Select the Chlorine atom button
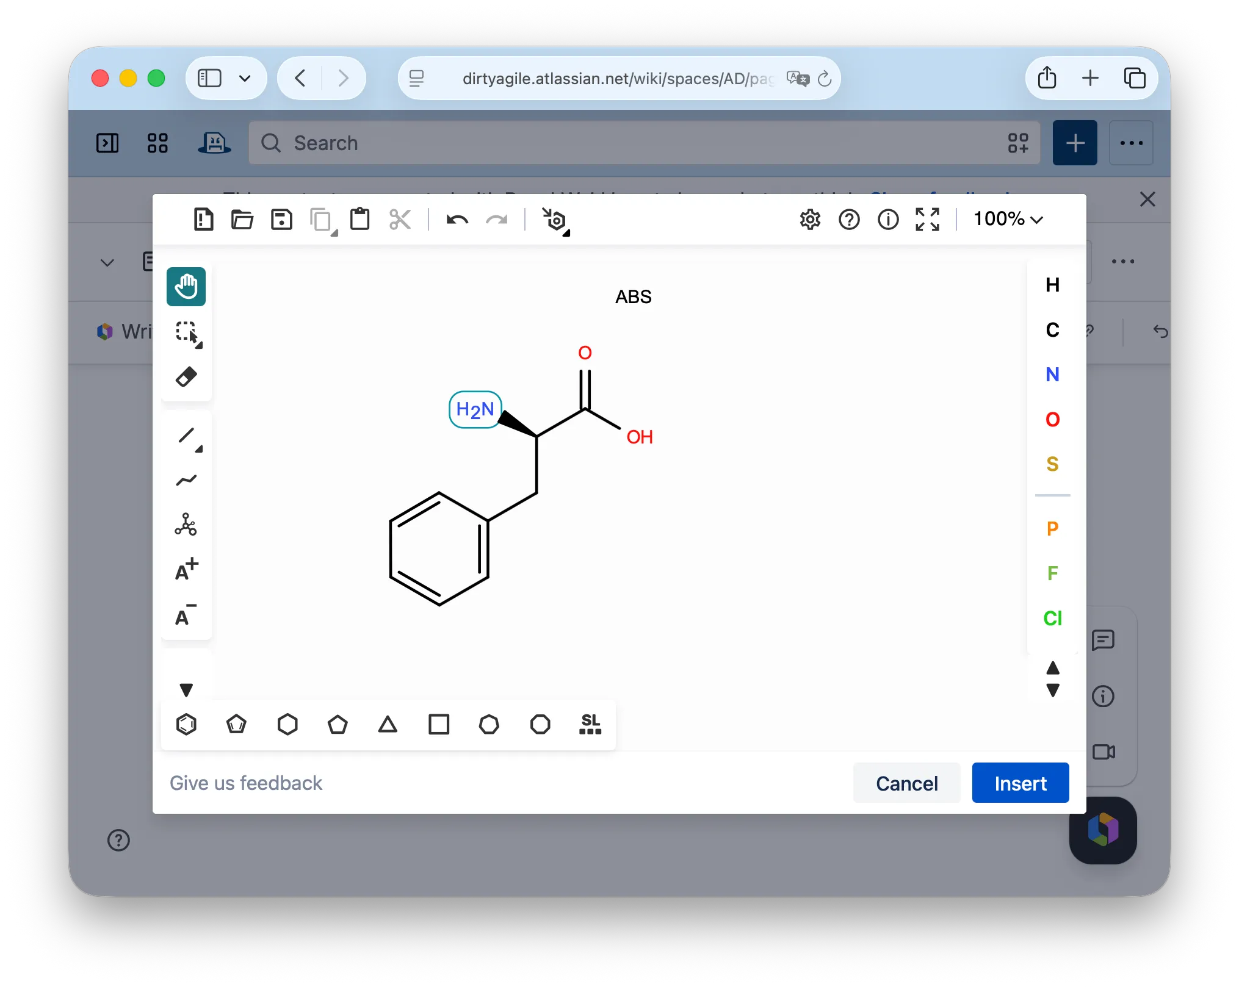Viewport: 1239px width, 987px height. (x=1052, y=618)
